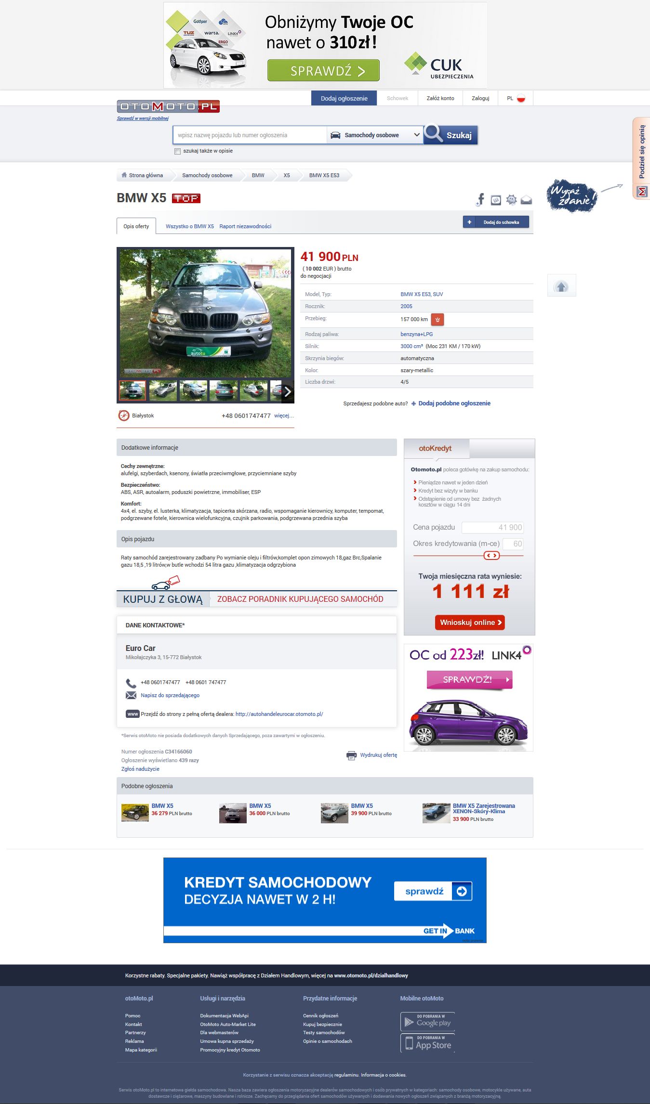Open the similar BMW X5 listing for 36 000 PLN

(x=260, y=805)
